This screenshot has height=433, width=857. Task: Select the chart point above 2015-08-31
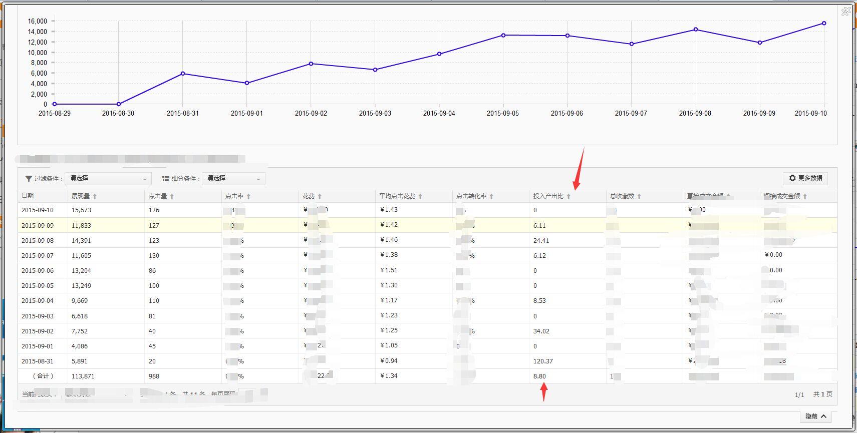pyautogui.click(x=183, y=74)
